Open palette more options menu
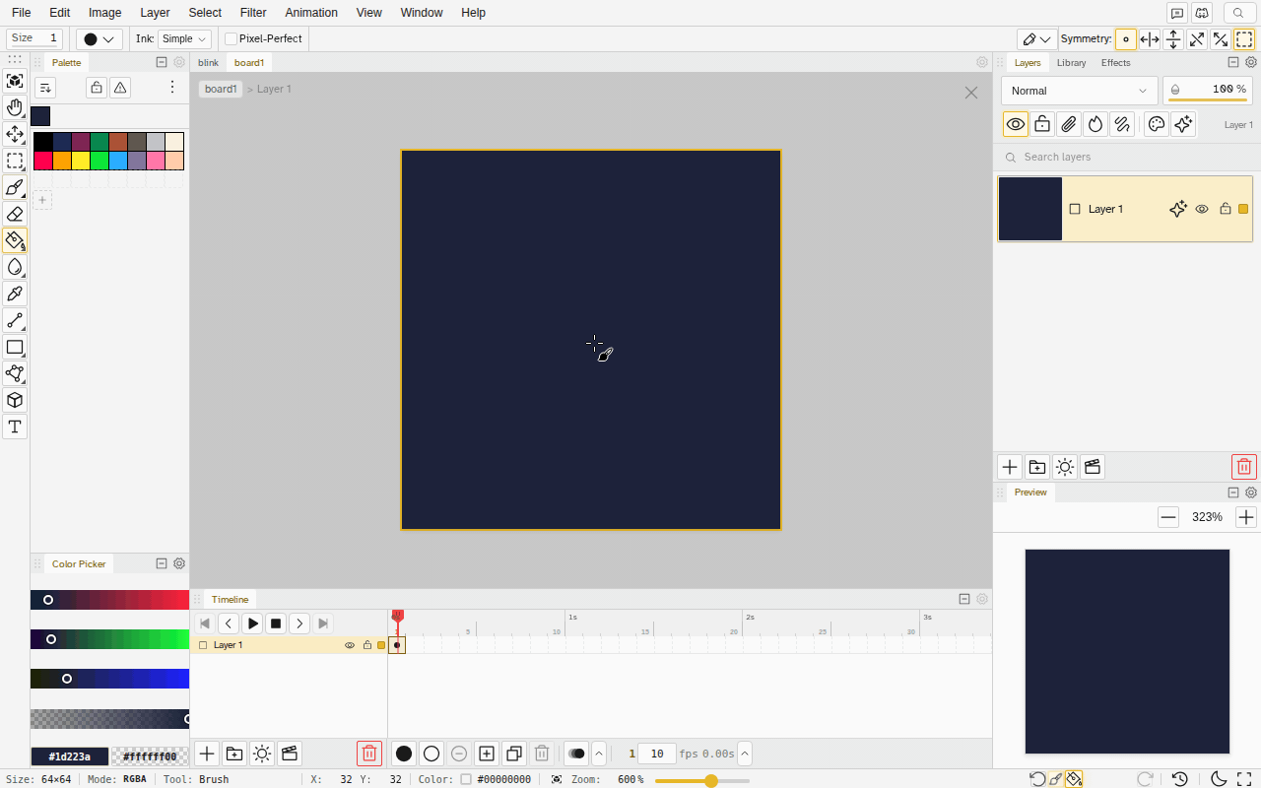 tap(172, 88)
